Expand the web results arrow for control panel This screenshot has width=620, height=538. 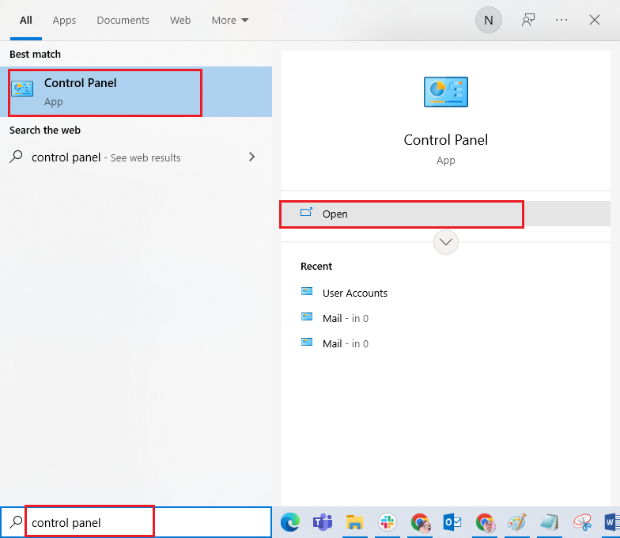(252, 157)
